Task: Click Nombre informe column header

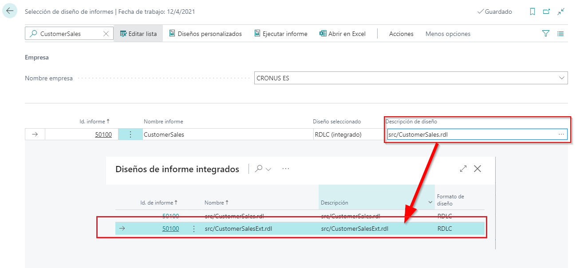Action: tap(163, 121)
